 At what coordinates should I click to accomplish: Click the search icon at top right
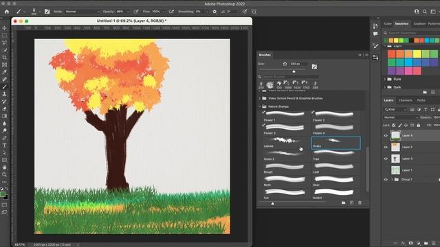pos(425,12)
